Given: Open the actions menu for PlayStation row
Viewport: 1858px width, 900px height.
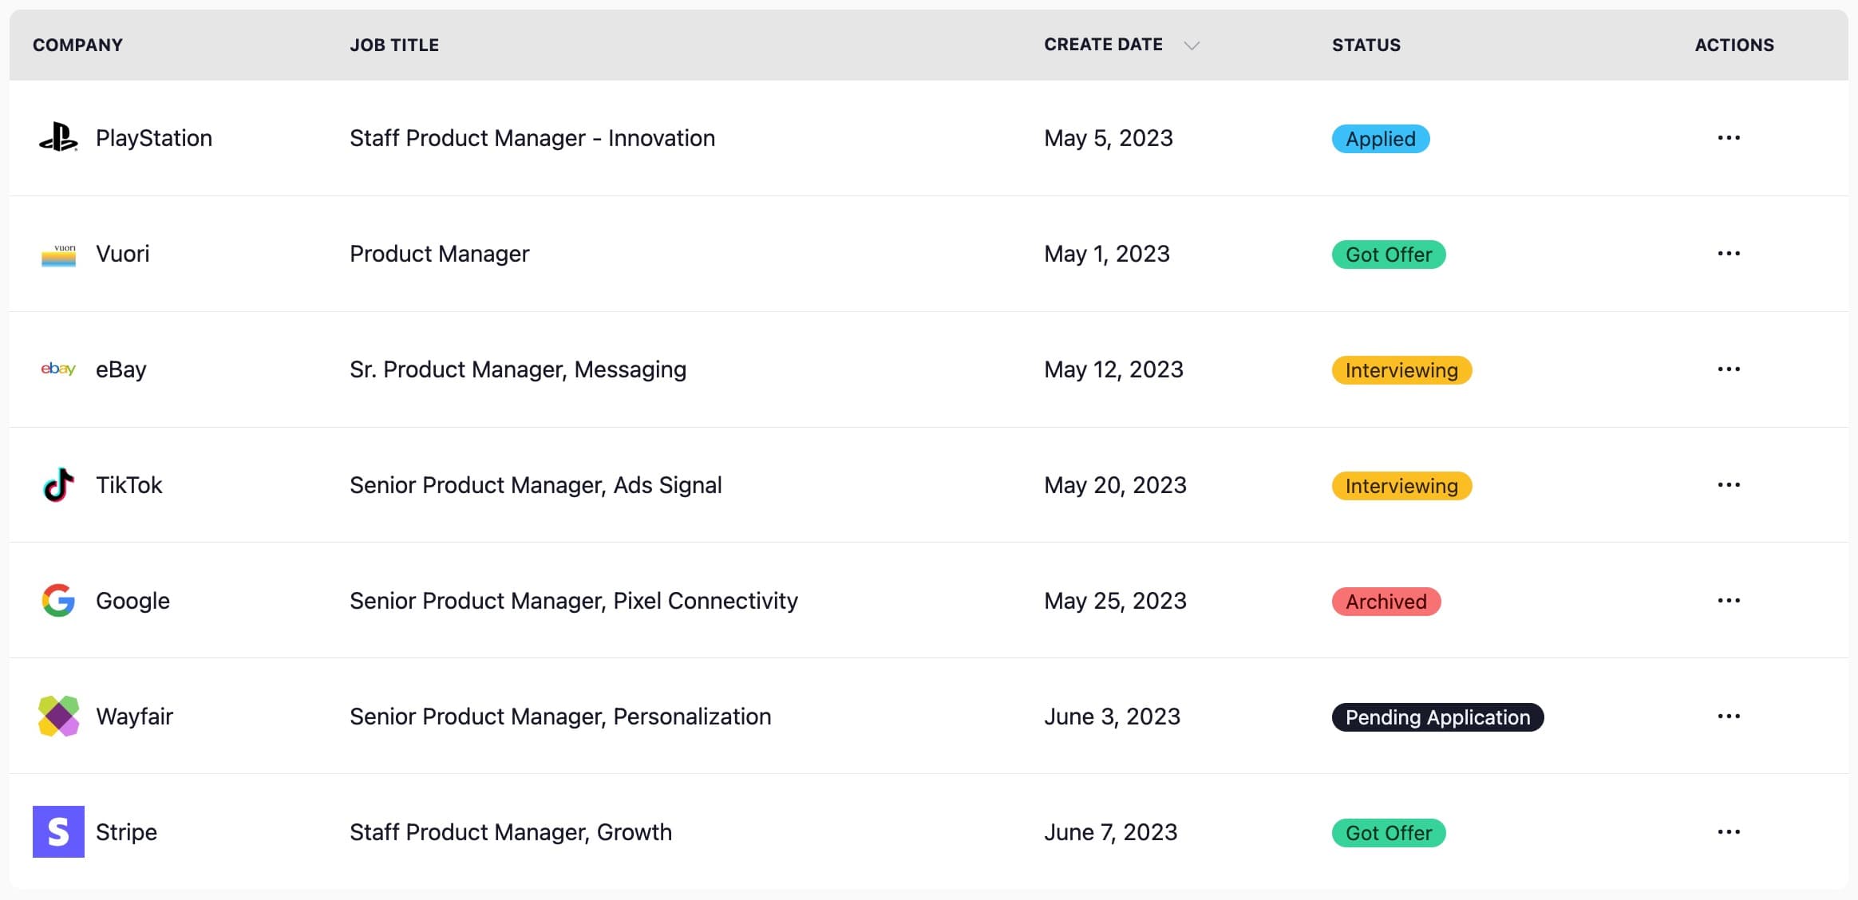Looking at the screenshot, I should pos(1727,137).
